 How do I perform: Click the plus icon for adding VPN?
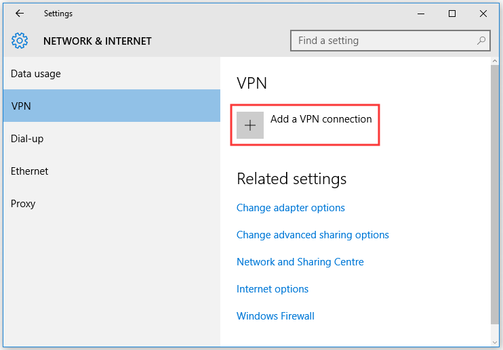[250, 125]
